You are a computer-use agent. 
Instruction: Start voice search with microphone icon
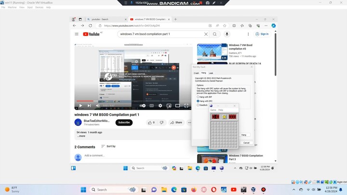pos(227,34)
